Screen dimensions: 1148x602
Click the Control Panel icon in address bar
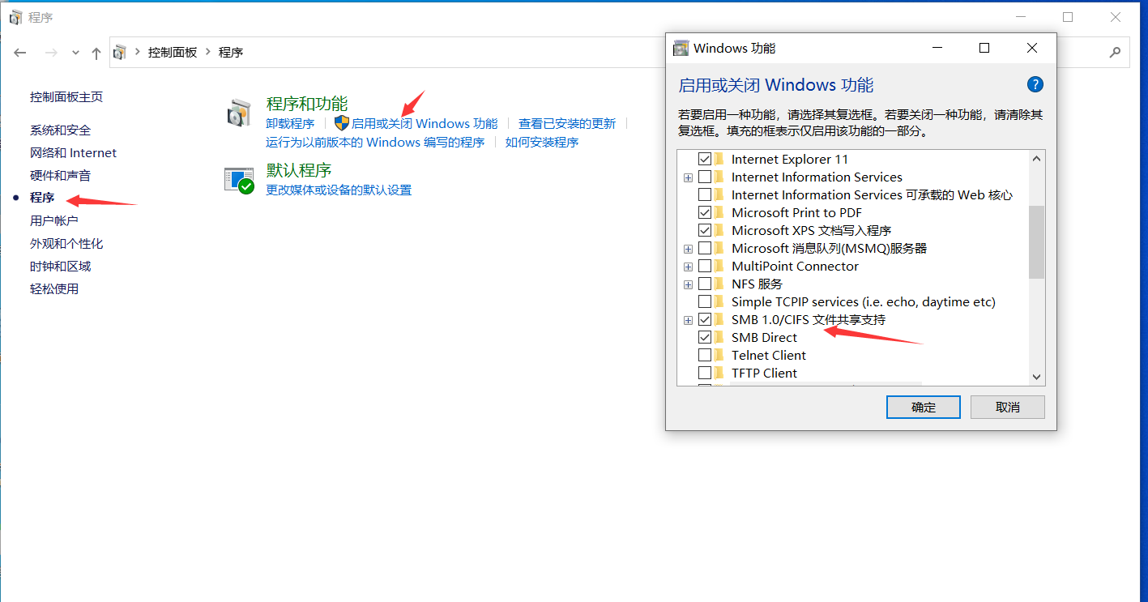tap(120, 53)
